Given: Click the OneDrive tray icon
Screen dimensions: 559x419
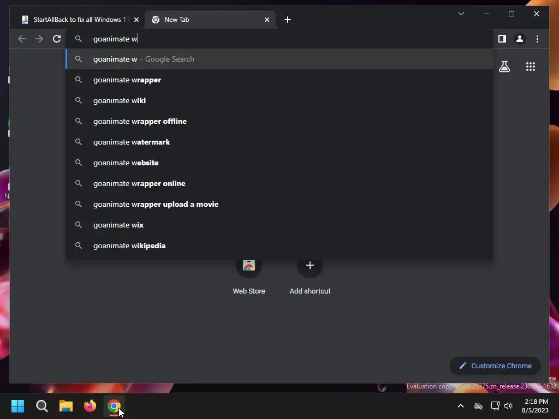Looking at the screenshot, I should (478, 406).
